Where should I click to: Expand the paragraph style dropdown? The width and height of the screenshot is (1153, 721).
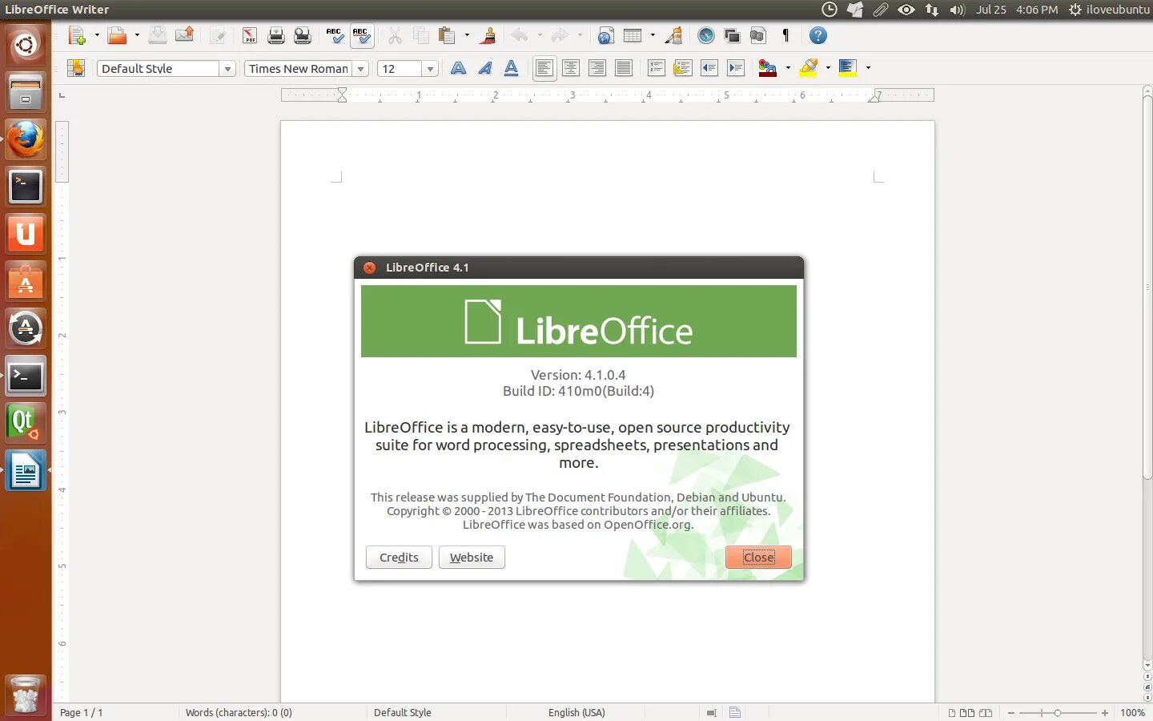227,69
